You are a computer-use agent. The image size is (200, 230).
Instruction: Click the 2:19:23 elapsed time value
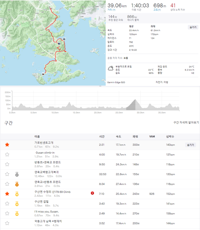(133, 50)
